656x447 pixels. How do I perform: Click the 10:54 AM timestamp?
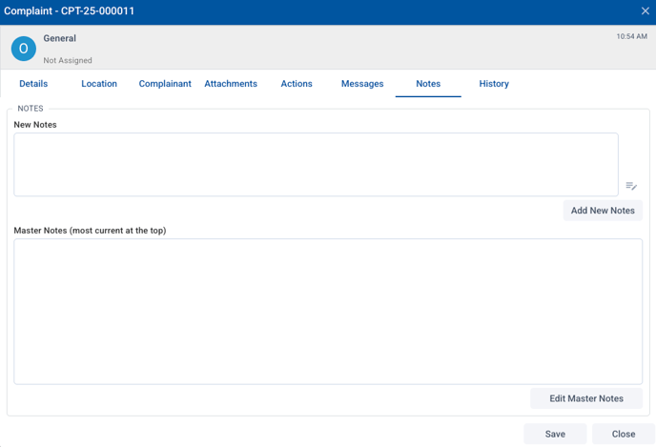[631, 36]
